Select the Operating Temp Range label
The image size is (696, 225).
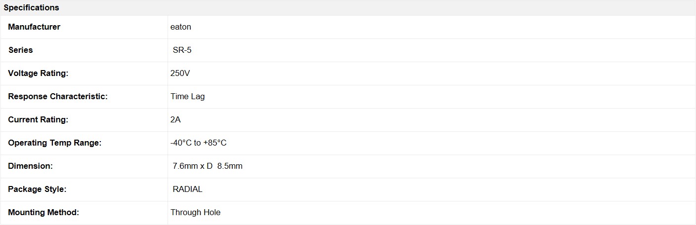point(54,143)
